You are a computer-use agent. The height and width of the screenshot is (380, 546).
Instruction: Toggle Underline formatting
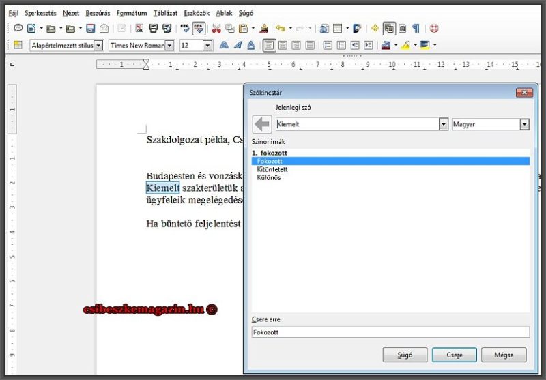coord(251,45)
